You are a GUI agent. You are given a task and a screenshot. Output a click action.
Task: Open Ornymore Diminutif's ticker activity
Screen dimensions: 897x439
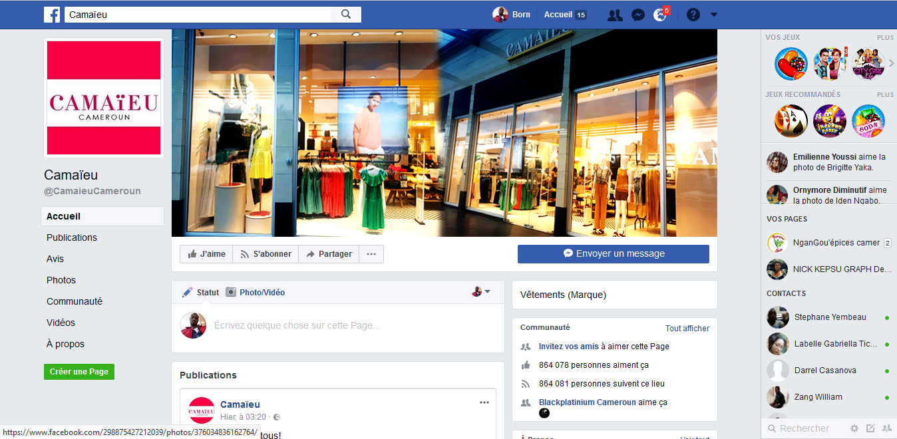828,195
